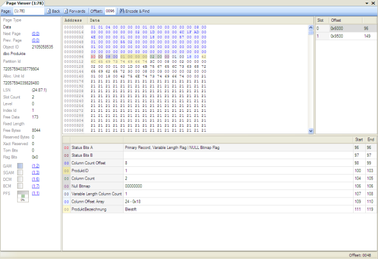Screen dimensions: 378x259
Task: Open the PFS page link (1:1)
Action: 36,193
